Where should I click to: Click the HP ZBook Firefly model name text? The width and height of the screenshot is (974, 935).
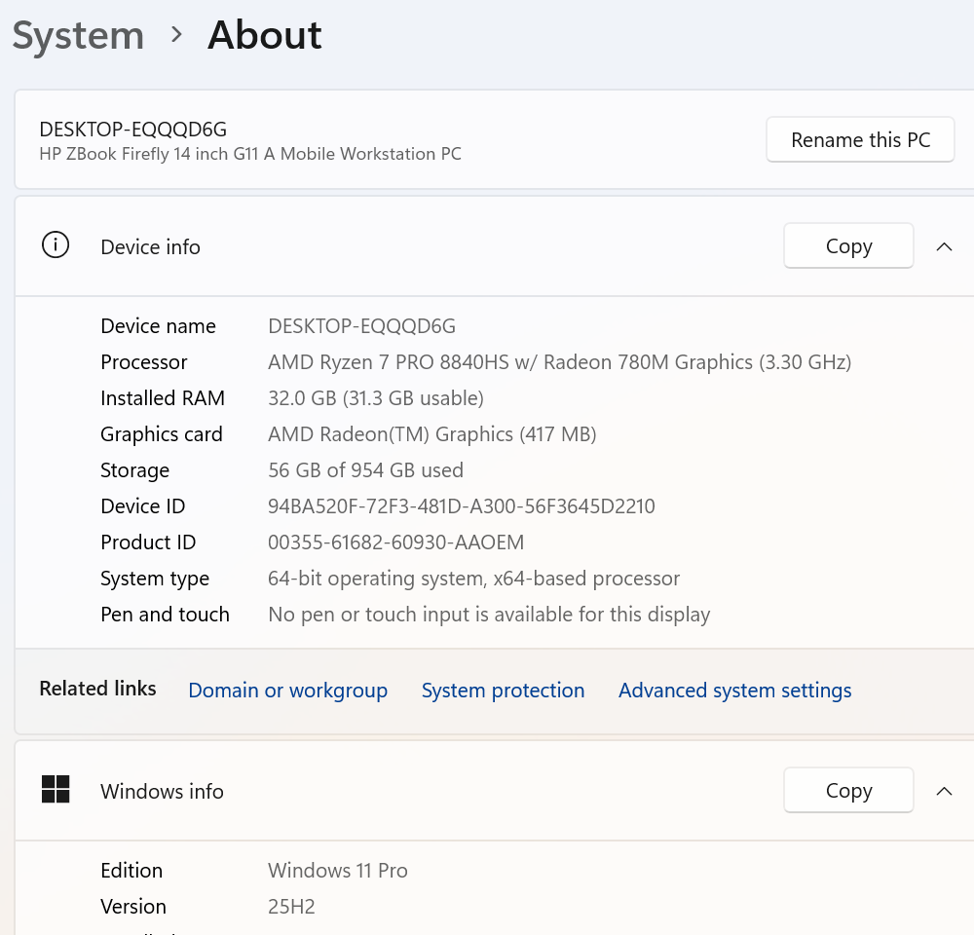click(x=250, y=154)
